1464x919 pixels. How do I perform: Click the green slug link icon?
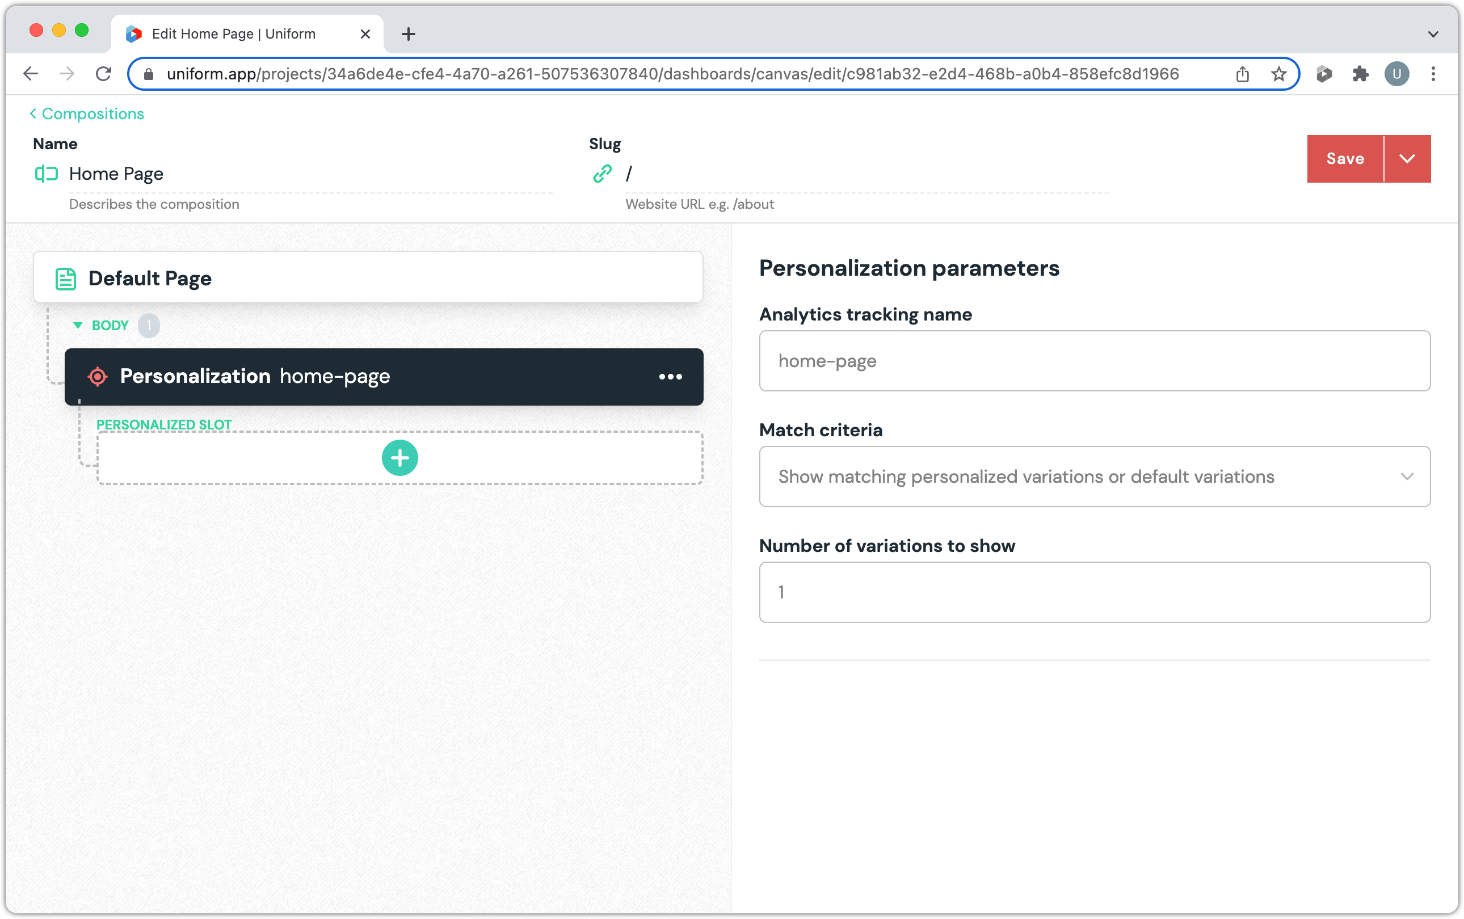602,174
